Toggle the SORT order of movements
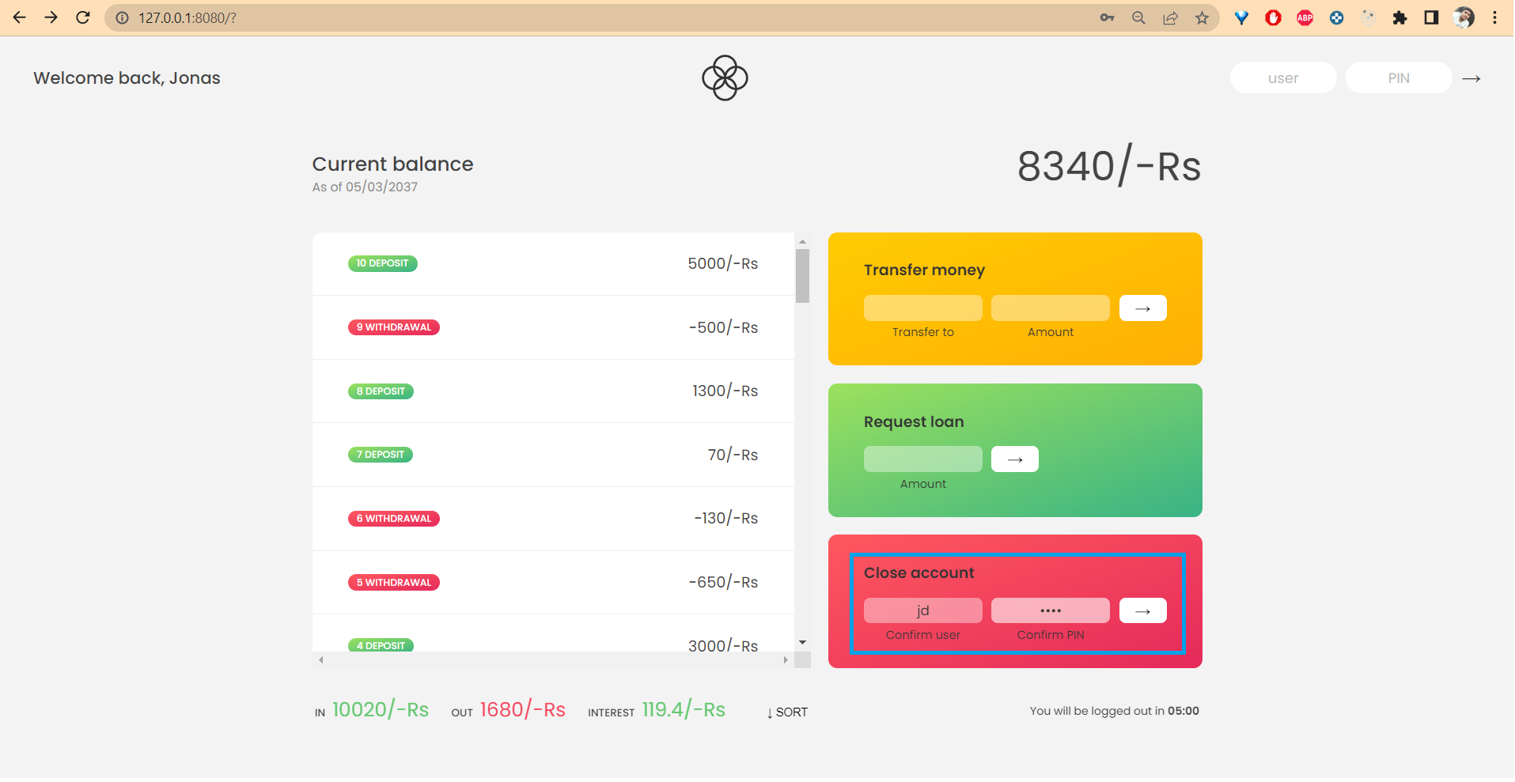Screen dimensions: 1515x782 (786, 712)
